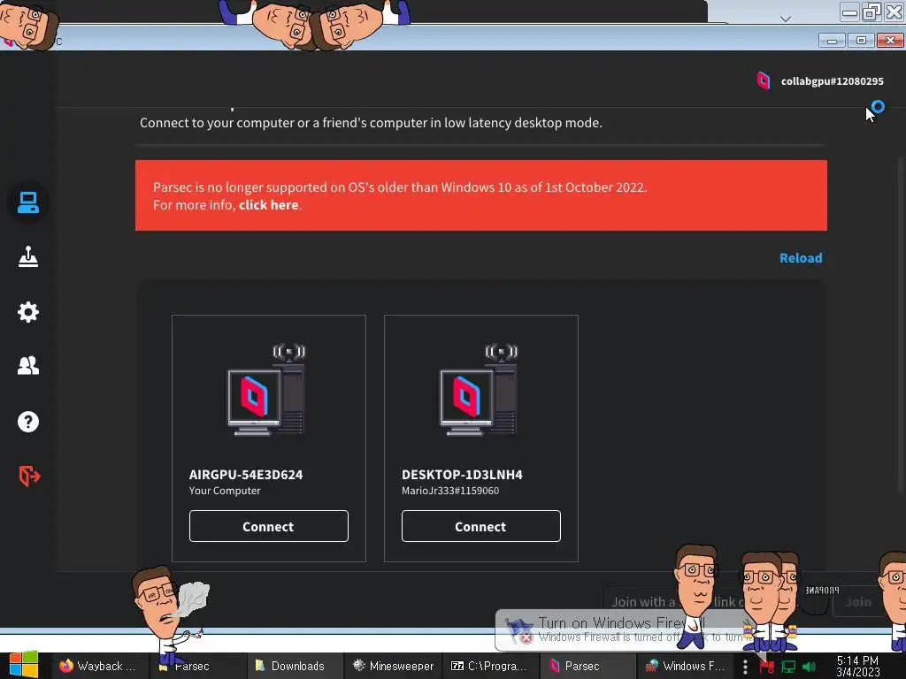Expand the chevron arrow in the top window bar

coord(786,19)
